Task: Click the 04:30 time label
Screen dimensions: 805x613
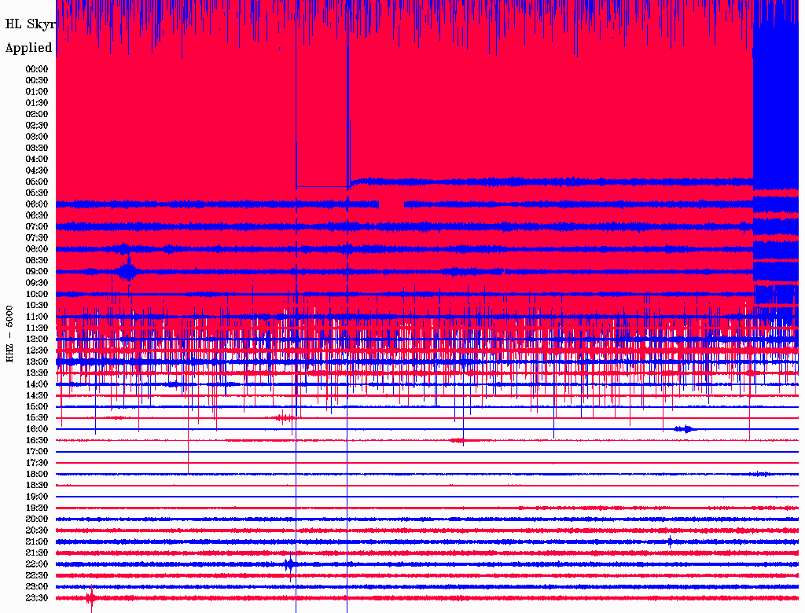Action: click(x=37, y=171)
